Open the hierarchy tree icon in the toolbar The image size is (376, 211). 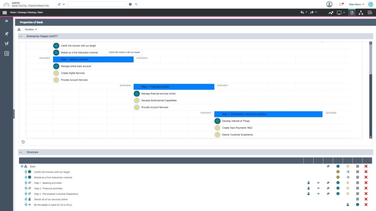click(361, 12)
